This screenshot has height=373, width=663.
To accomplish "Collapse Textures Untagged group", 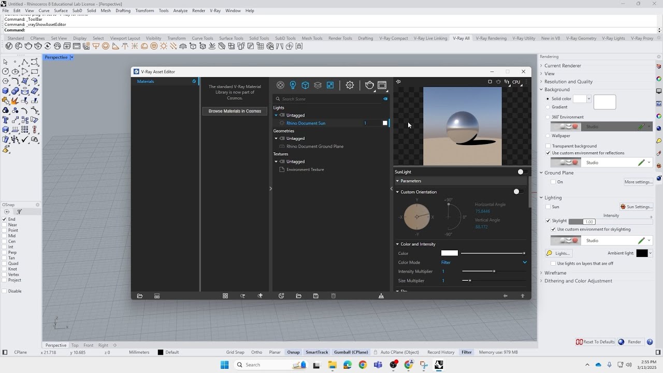I will [x=276, y=162].
